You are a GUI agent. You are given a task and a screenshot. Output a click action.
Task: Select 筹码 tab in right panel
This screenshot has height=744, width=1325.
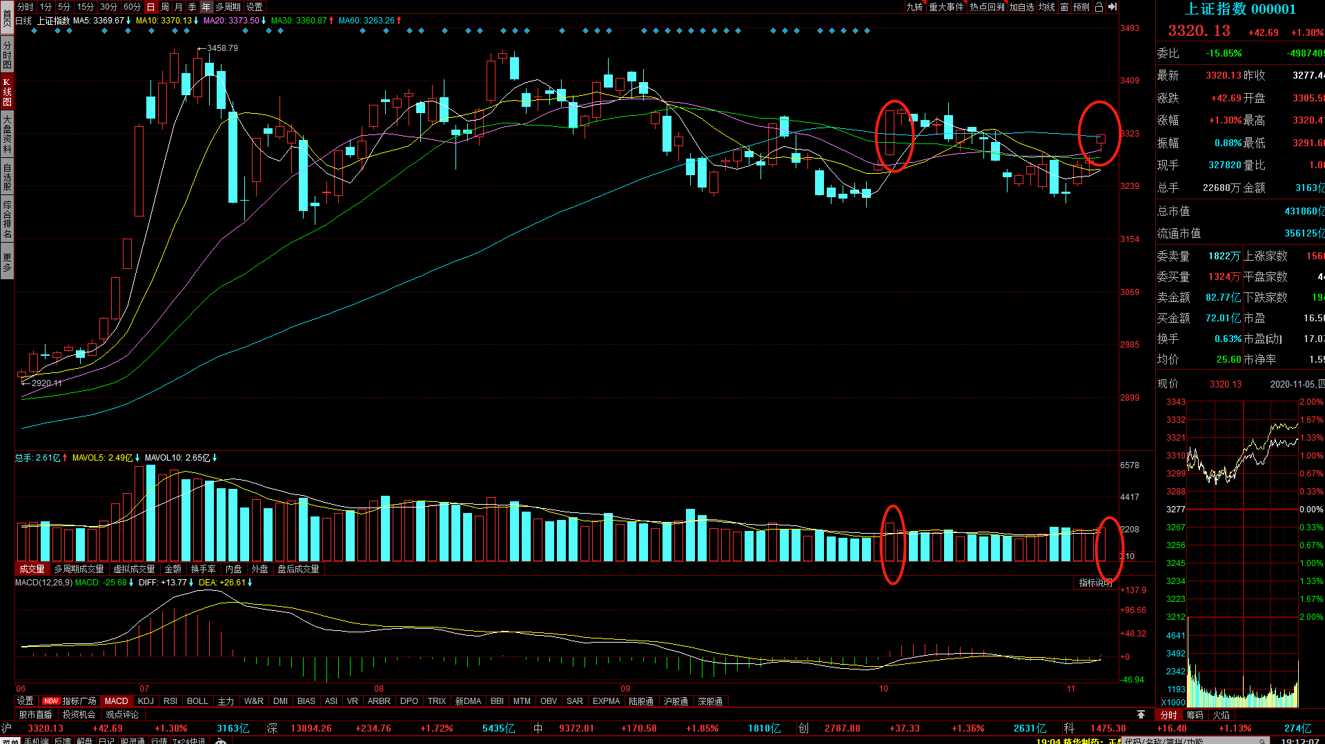1195,715
